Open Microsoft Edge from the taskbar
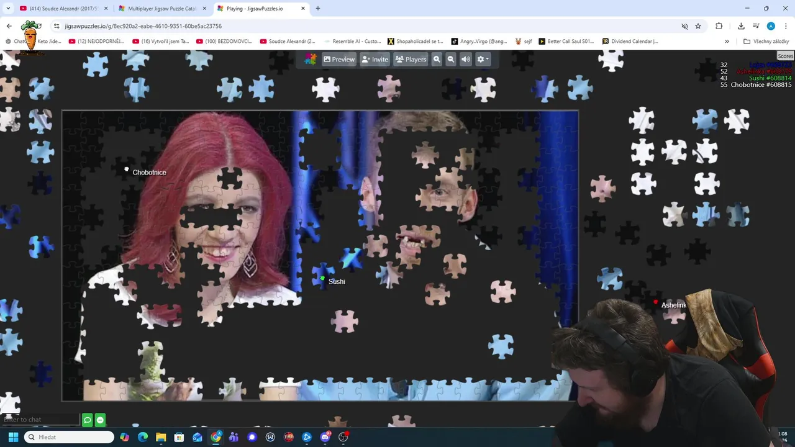Image resolution: width=795 pixels, height=447 pixels. (x=143, y=437)
